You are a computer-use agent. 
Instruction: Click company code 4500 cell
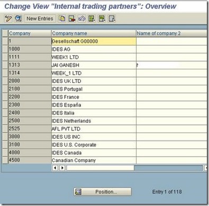(x=30, y=160)
